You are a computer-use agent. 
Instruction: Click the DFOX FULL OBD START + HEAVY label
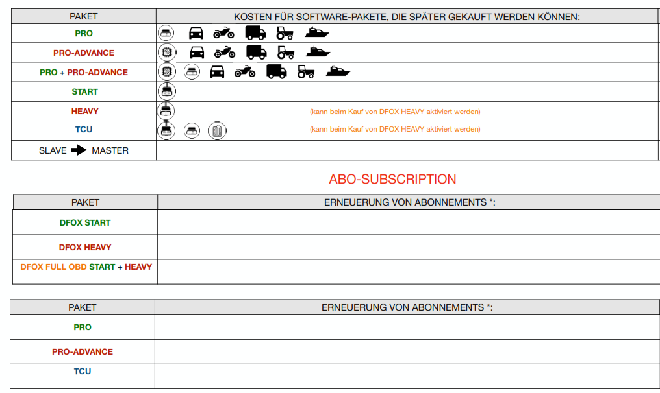(86, 267)
